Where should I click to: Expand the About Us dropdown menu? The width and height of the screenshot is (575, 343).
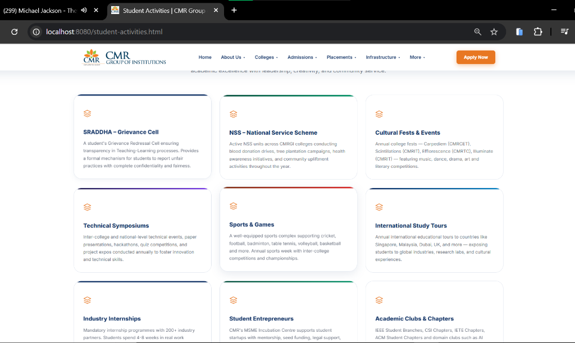[232, 57]
